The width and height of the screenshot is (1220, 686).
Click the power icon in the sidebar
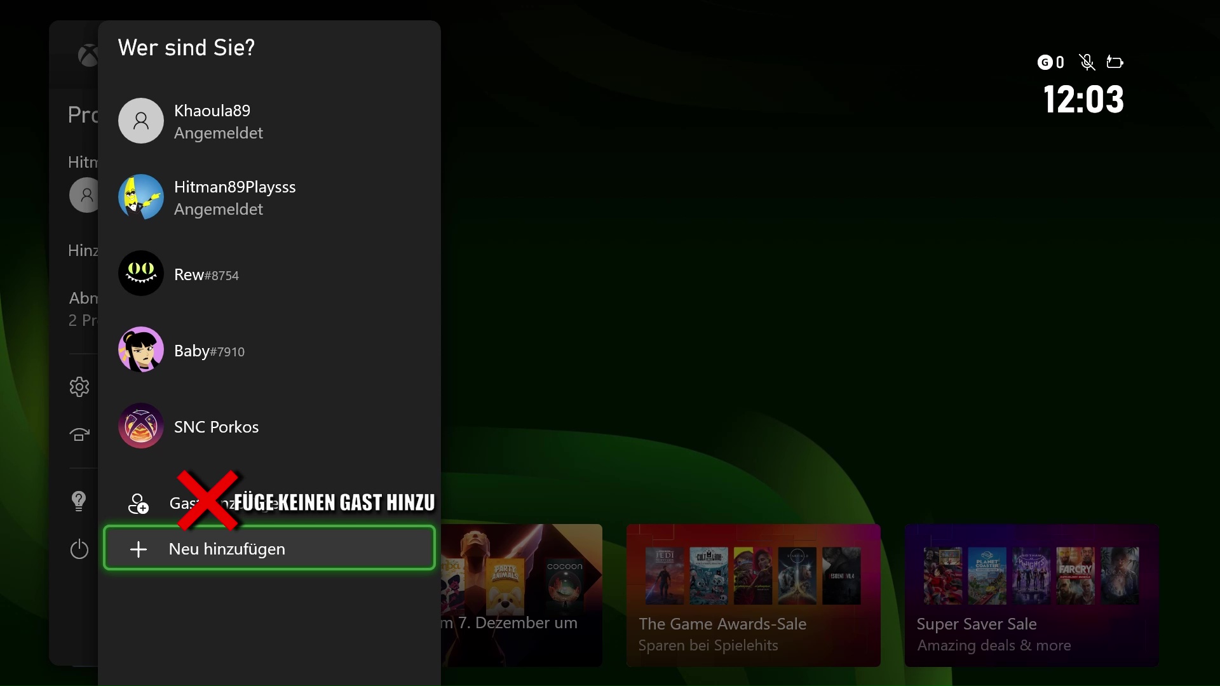pyautogui.click(x=79, y=549)
